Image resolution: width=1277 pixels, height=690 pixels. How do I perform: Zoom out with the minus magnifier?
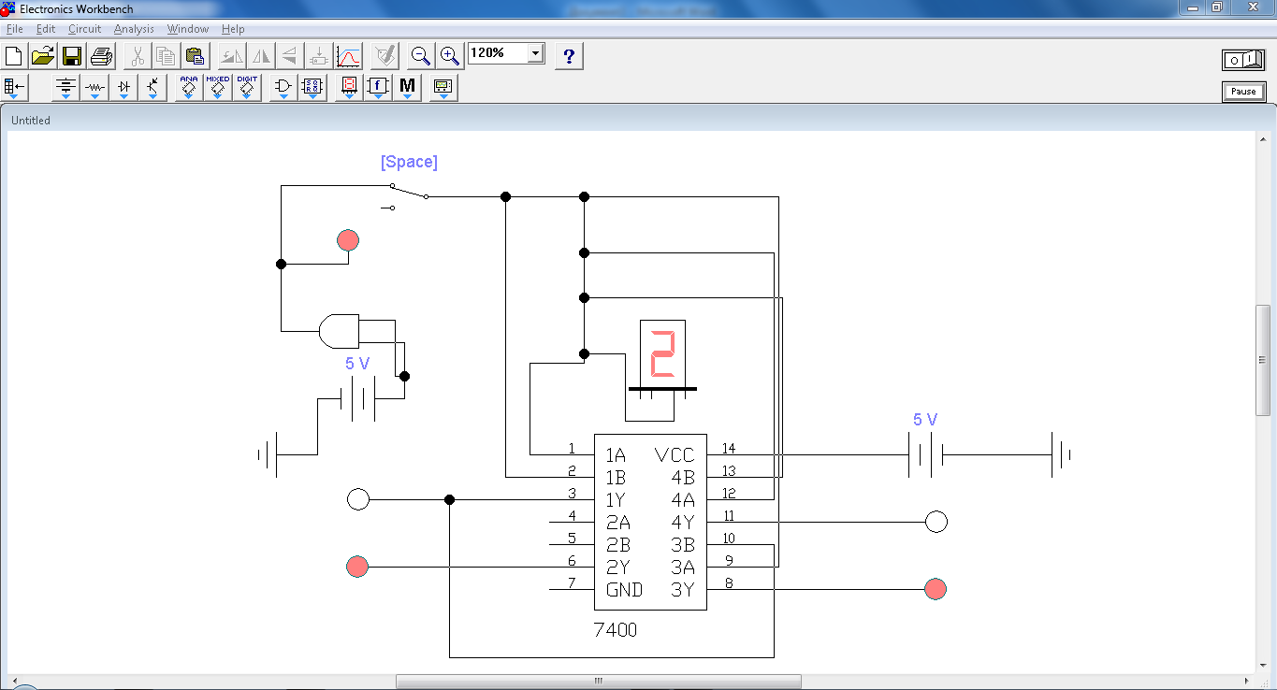[421, 56]
